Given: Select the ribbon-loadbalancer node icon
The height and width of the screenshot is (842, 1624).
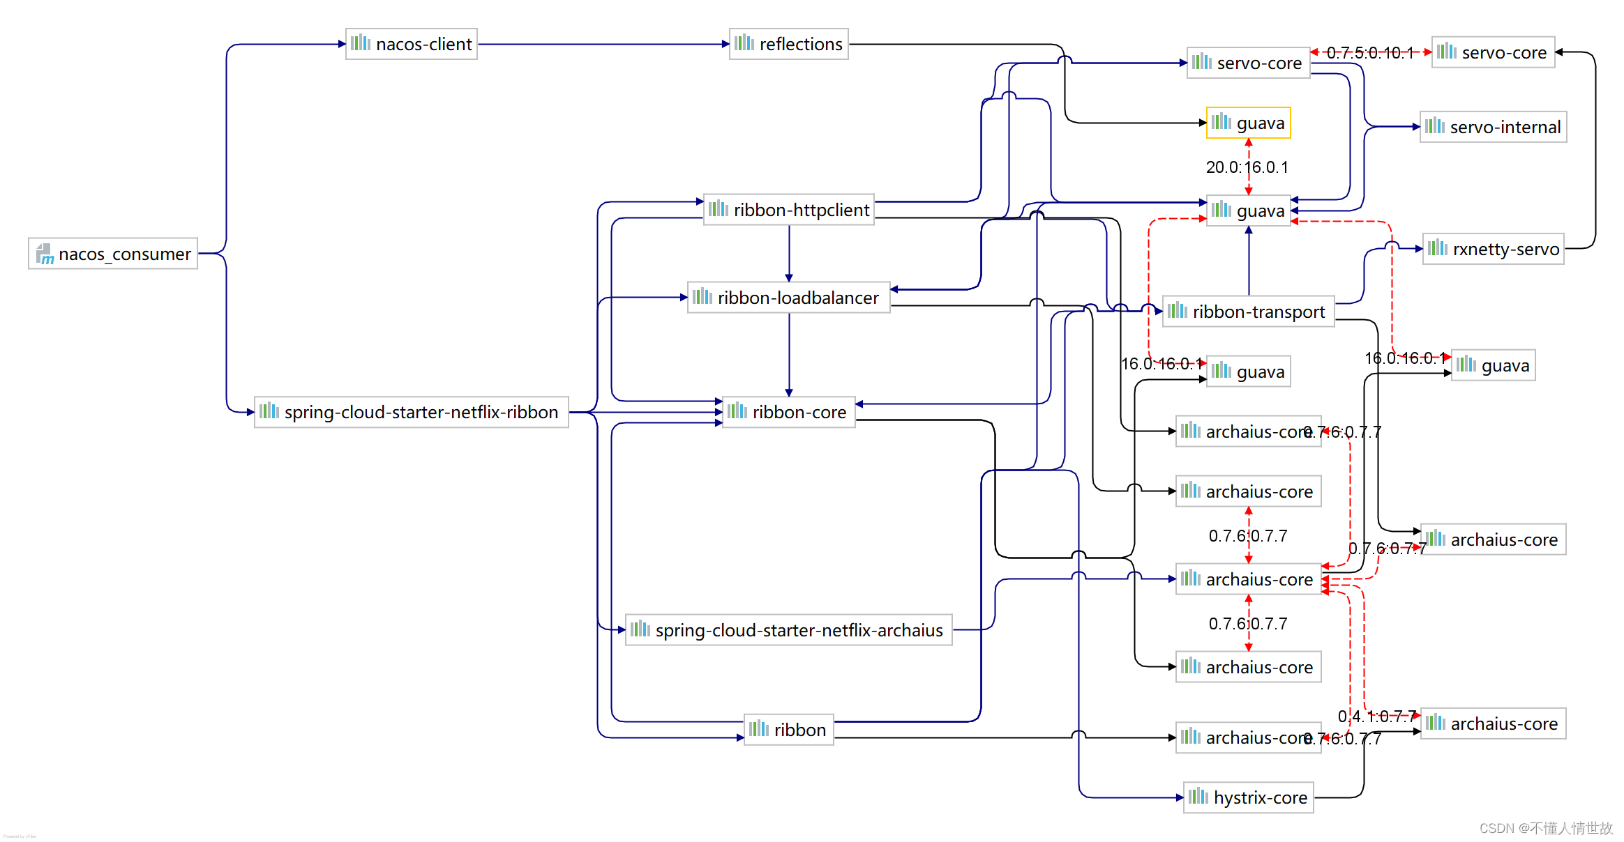Looking at the screenshot, I should [x=704, y=298].
